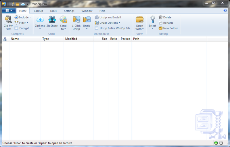Click the Open With folder icon
The height and width of the screenshot is (147, 230).
pos(139,19)
